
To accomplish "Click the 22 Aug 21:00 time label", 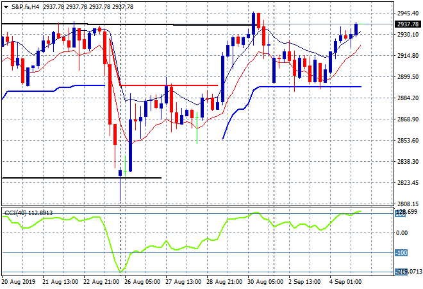I will coord(101,282).
